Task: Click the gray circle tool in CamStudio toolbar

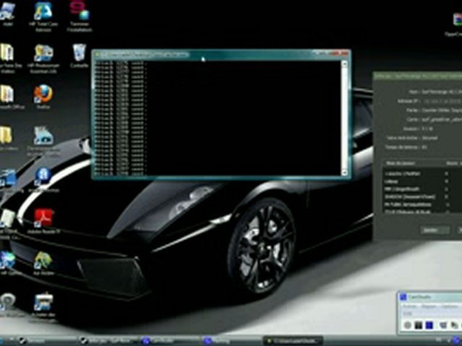Action: click(x=408, y=325)
